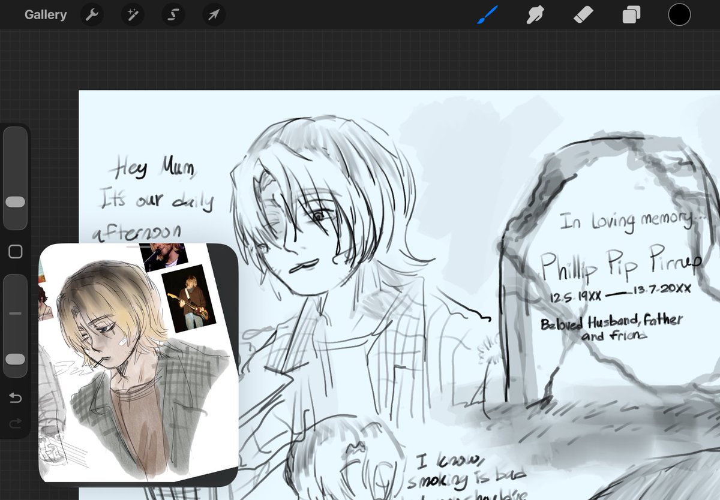Tap the colored reference image window
Viewport: 720px width, 500px height.
tap(139, 365)
